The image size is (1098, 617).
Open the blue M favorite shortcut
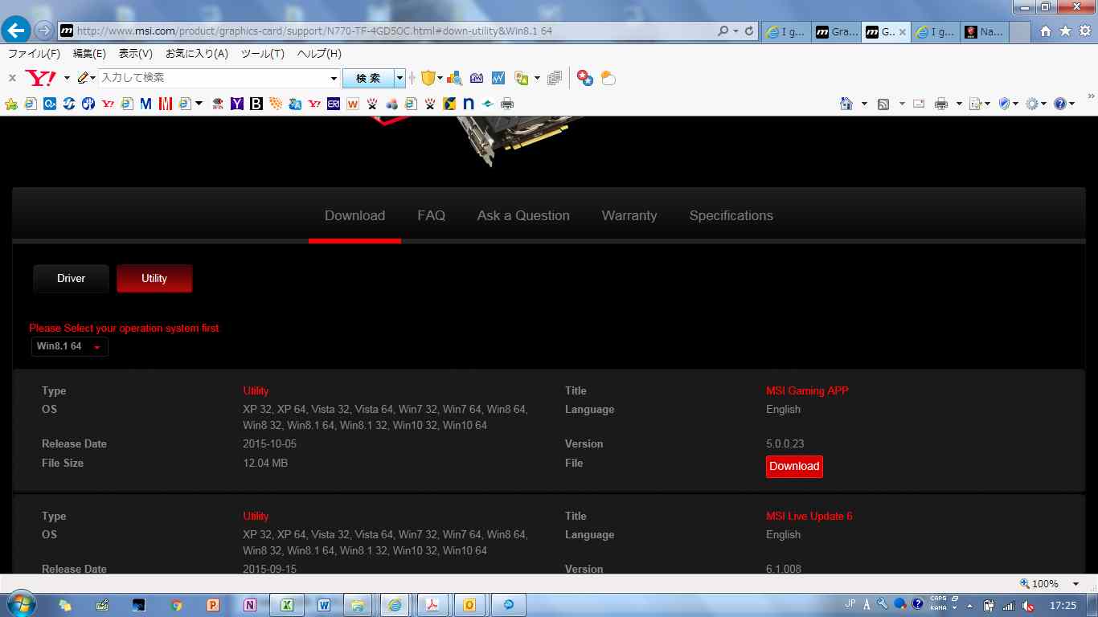[x=145, y=104]
